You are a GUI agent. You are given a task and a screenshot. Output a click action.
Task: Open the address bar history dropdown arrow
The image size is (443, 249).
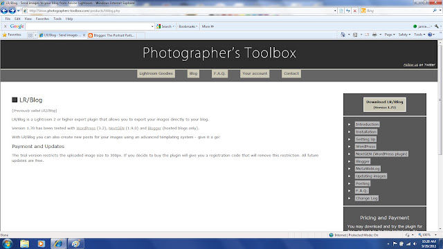[335, 11]
